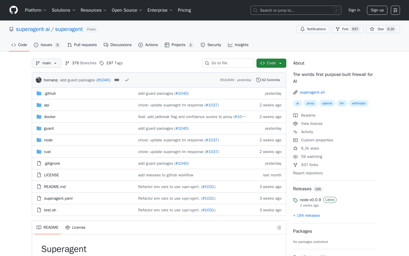Fork the repository
This screenshot has width=409, height=256.
[x=348, y=29]
